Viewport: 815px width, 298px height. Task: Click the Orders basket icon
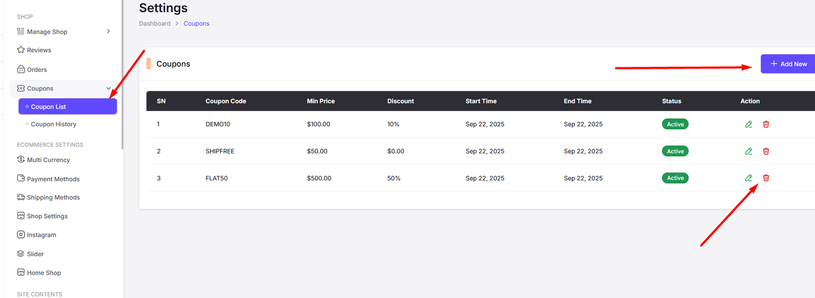click(21, 69)
